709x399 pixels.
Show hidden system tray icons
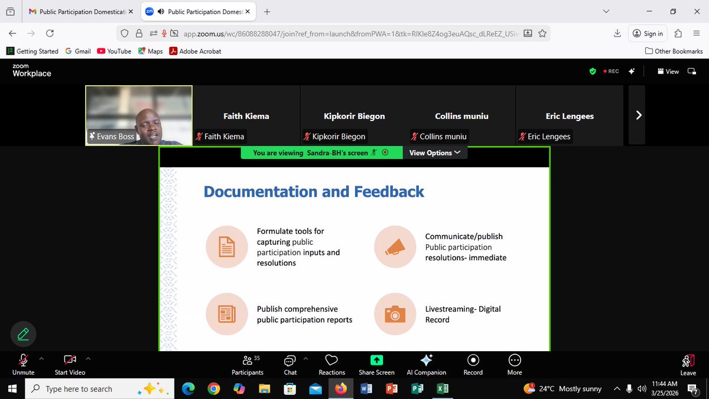point(617,389)
